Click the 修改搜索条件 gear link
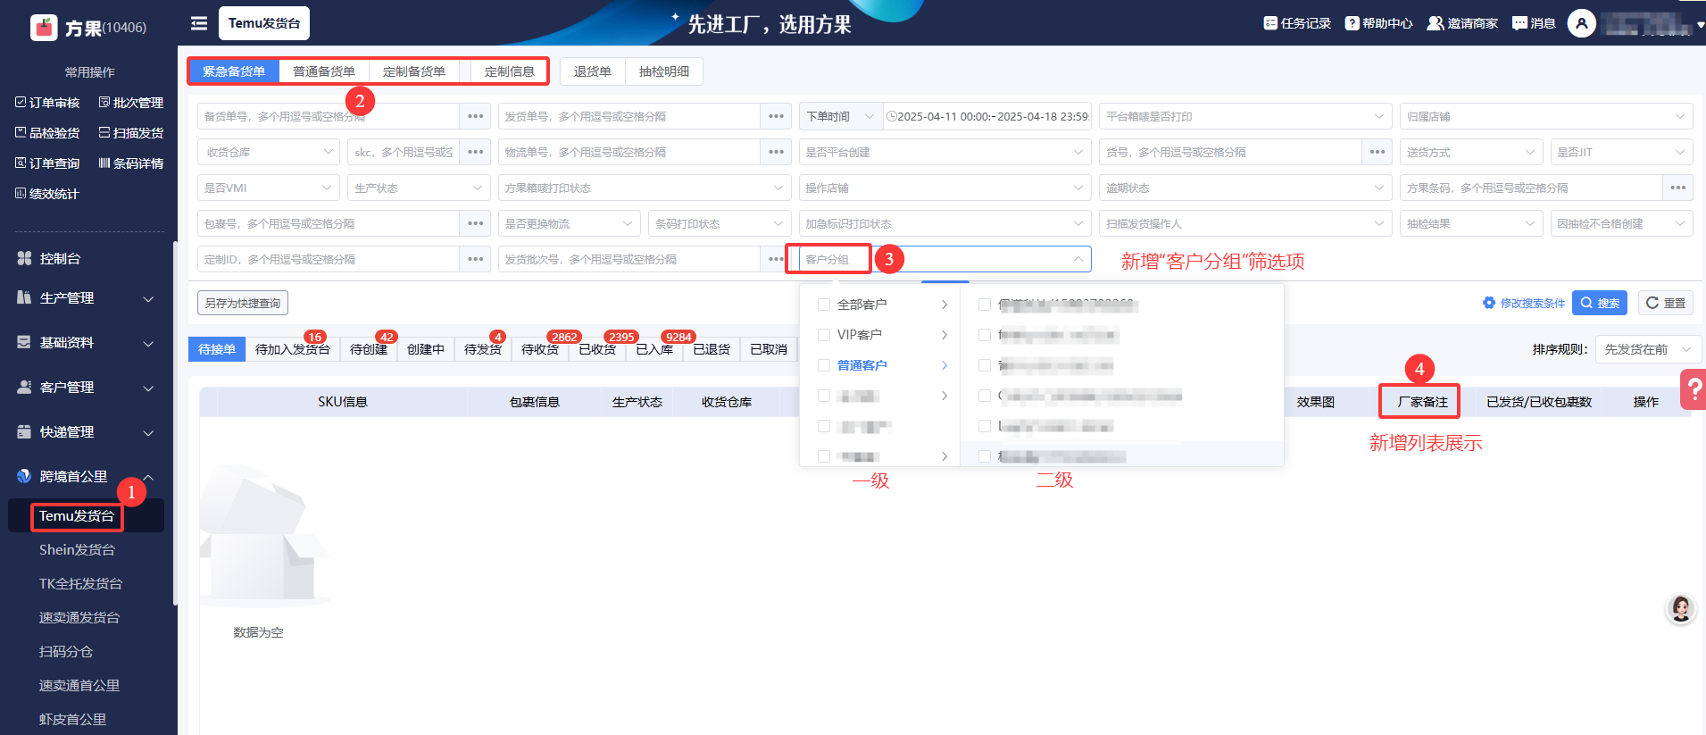 pyautogui.click(x=1524, y=303)
